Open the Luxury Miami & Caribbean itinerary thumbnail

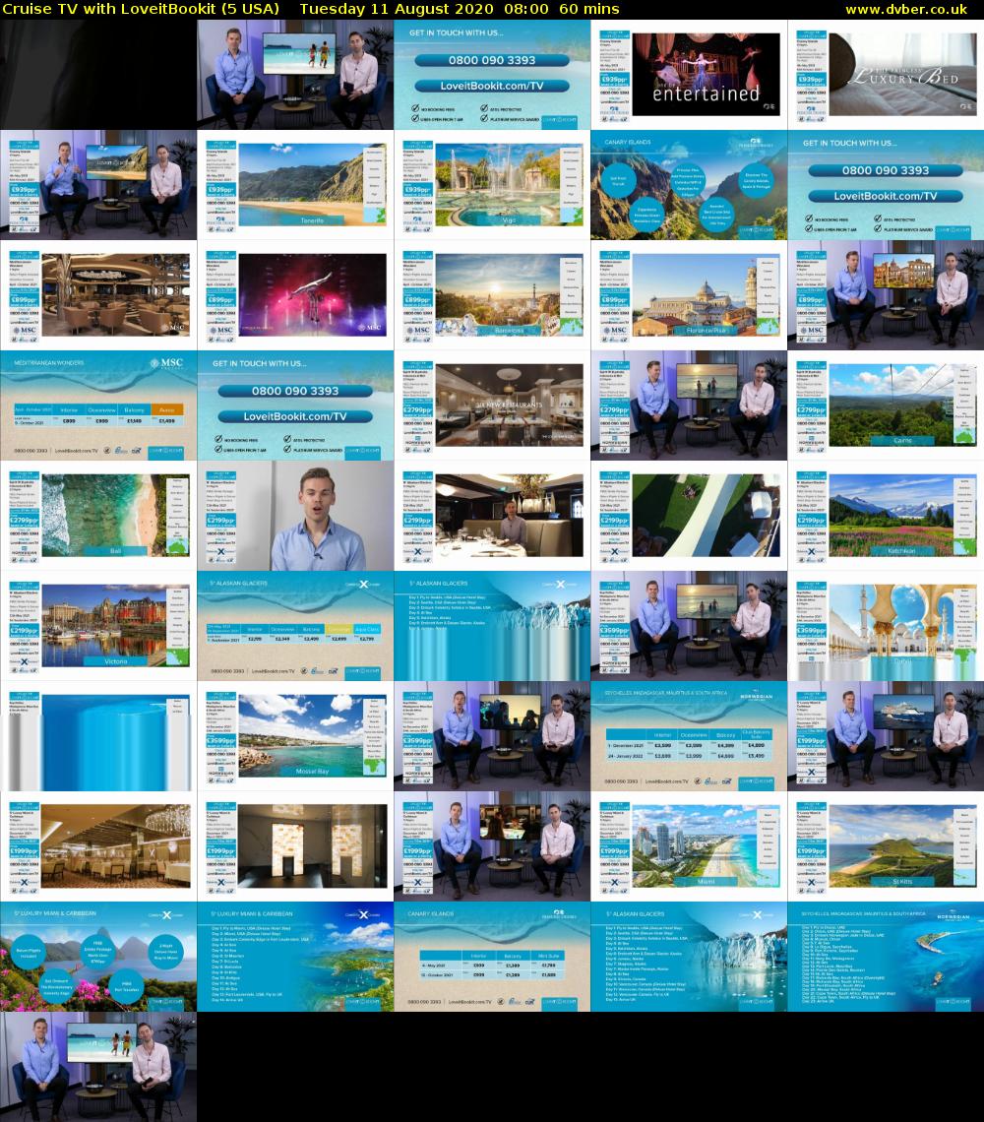tap(295, 956)
